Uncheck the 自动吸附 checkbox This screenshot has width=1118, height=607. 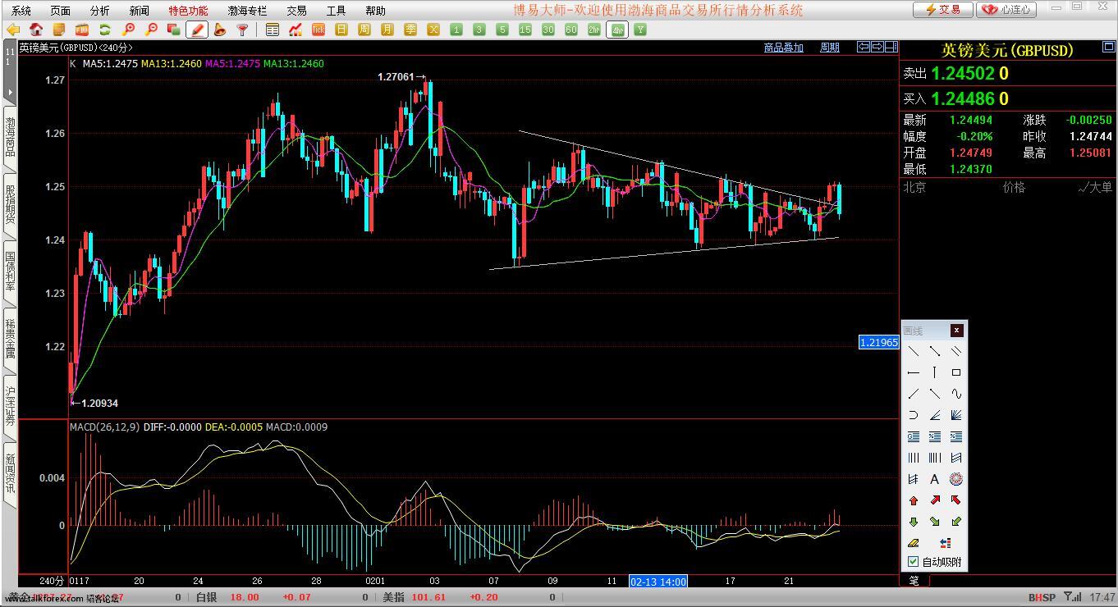click(x=913, y=562)
